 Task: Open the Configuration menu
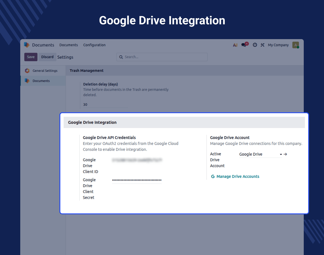click(x=94, y=45)
